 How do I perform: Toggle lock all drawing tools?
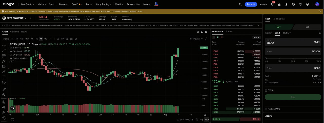coord(4,113)
